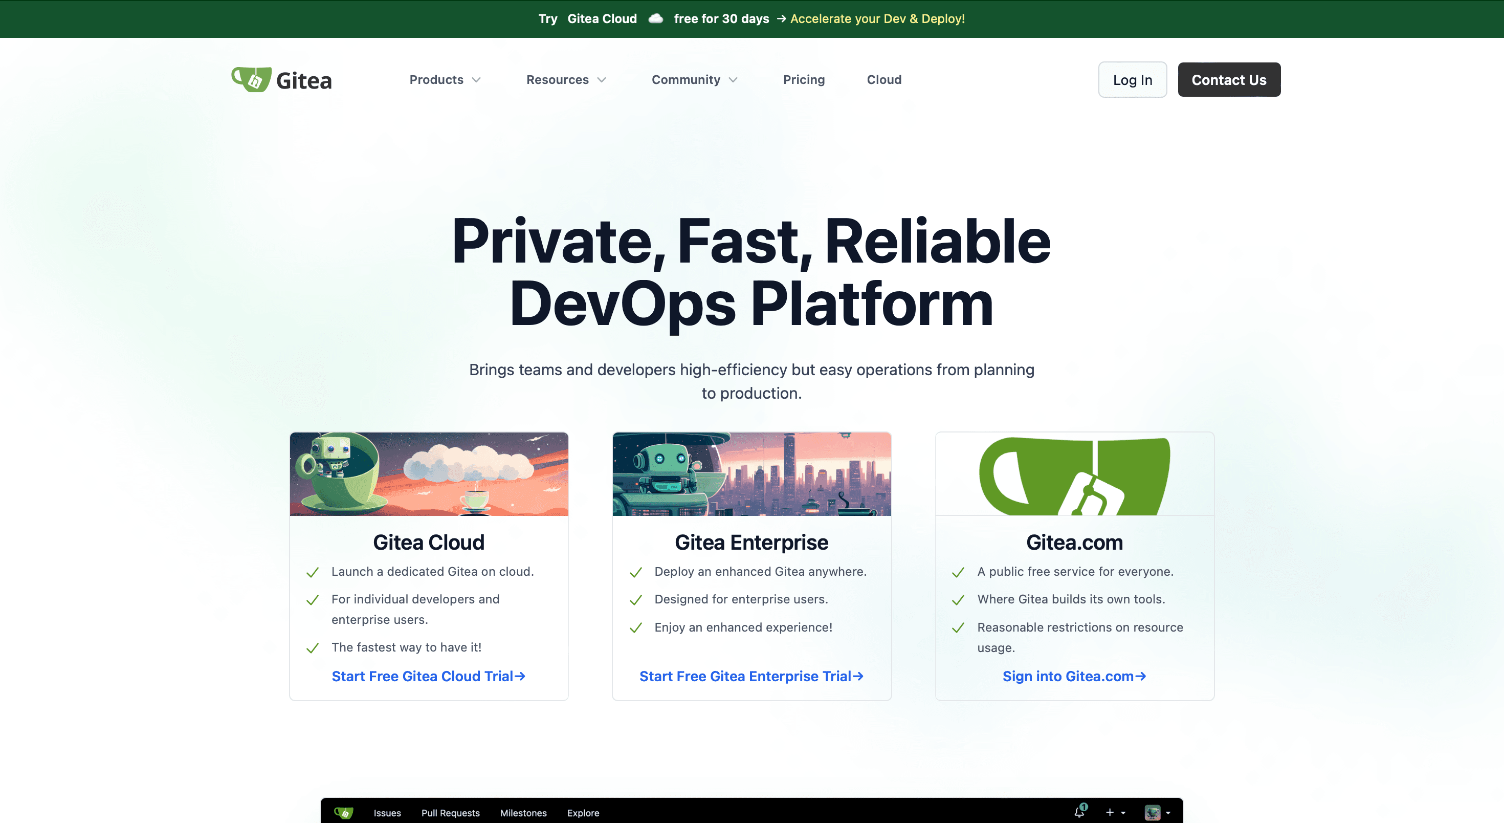This screenshot has width=1504, height=823.
Task: Click 'Enjoy an enhanced experience!' text
Action: [x=743, y=627]
